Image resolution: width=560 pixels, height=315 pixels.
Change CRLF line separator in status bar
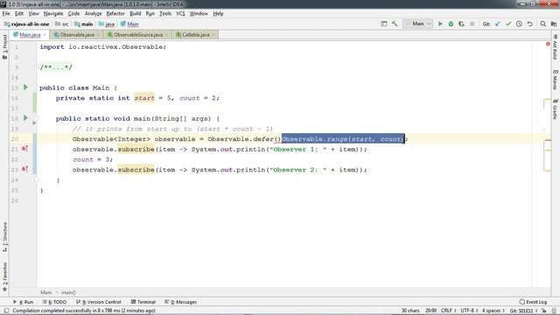448,311
